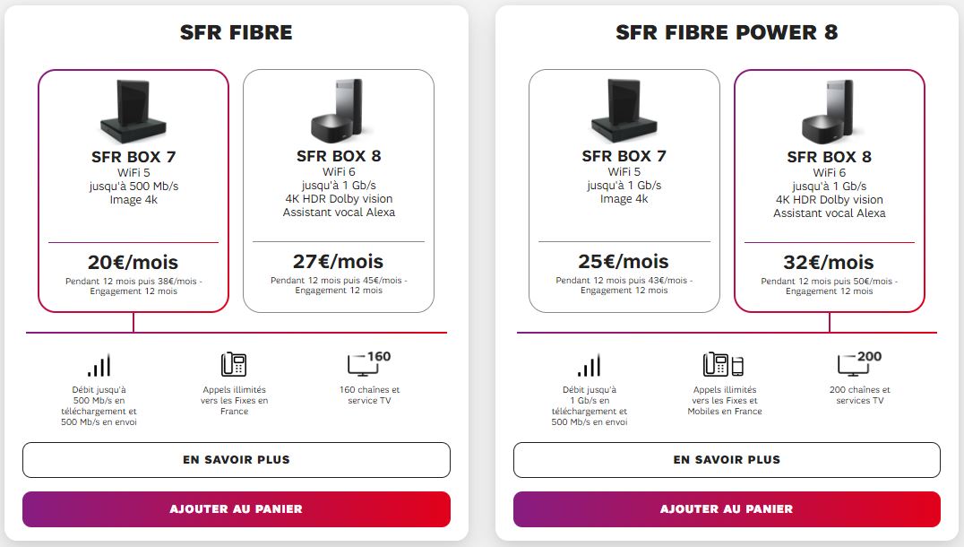This screenshot has width=964, height=547.
Task: Click the 200 channels TV icon
Action: tap(859, 364)
